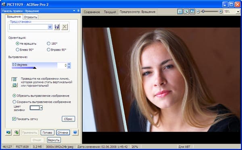
Task: Click the first view mode icon in preview toolbar
Action: (x=180, y=12)
